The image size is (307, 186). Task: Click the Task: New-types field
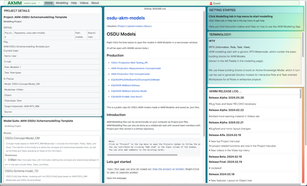(x=52, y=73)
